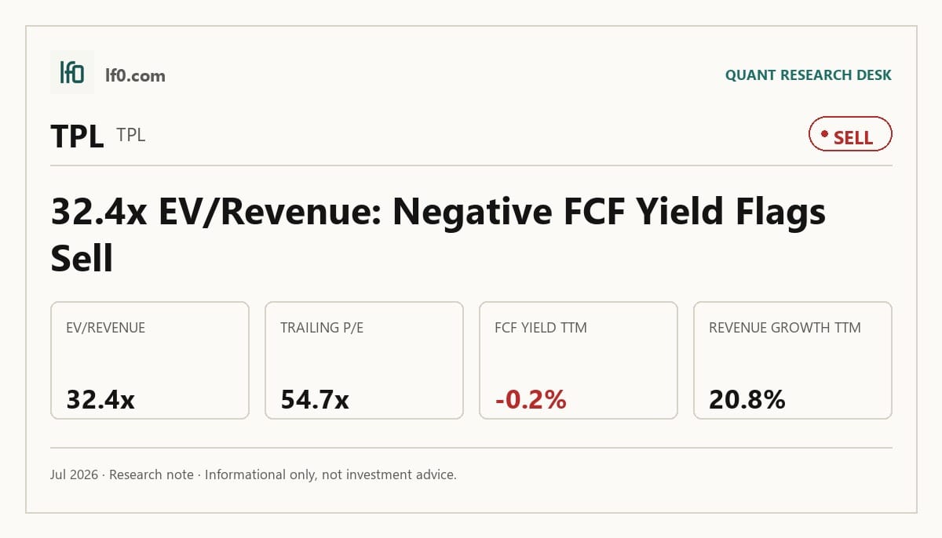Click the 20.8% revenue growth value
Viewport: 942px width, 538px height.
(x=747, y=400)
